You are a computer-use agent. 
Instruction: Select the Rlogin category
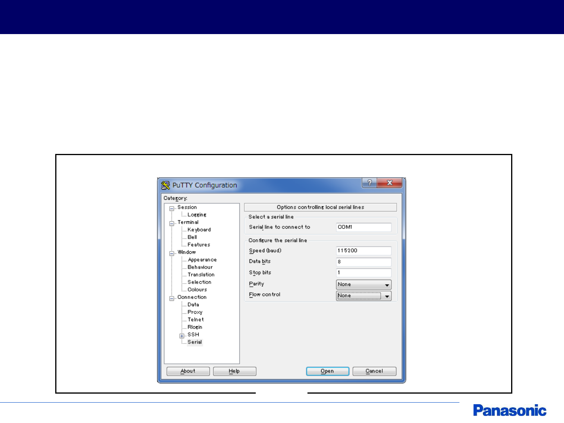195,327
